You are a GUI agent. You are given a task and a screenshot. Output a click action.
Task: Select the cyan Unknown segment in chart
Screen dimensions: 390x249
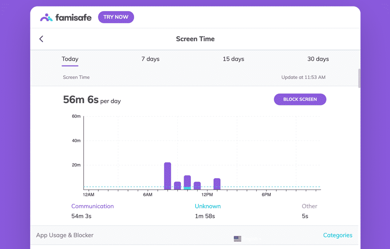pos(187,188)
